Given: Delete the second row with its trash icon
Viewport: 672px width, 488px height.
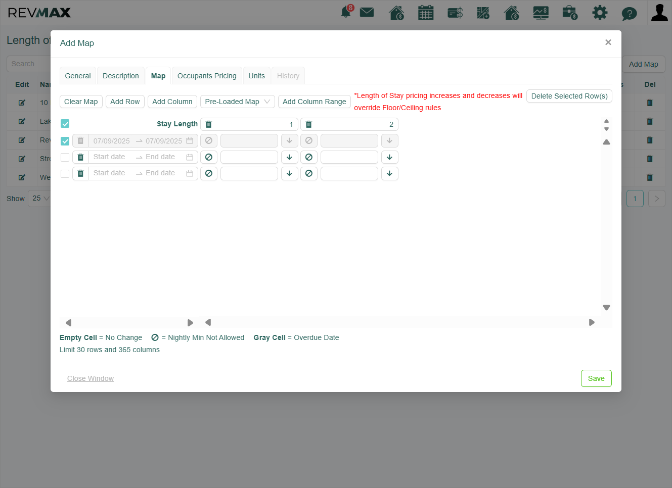Looking at the screenshot, I should point(80,157).
